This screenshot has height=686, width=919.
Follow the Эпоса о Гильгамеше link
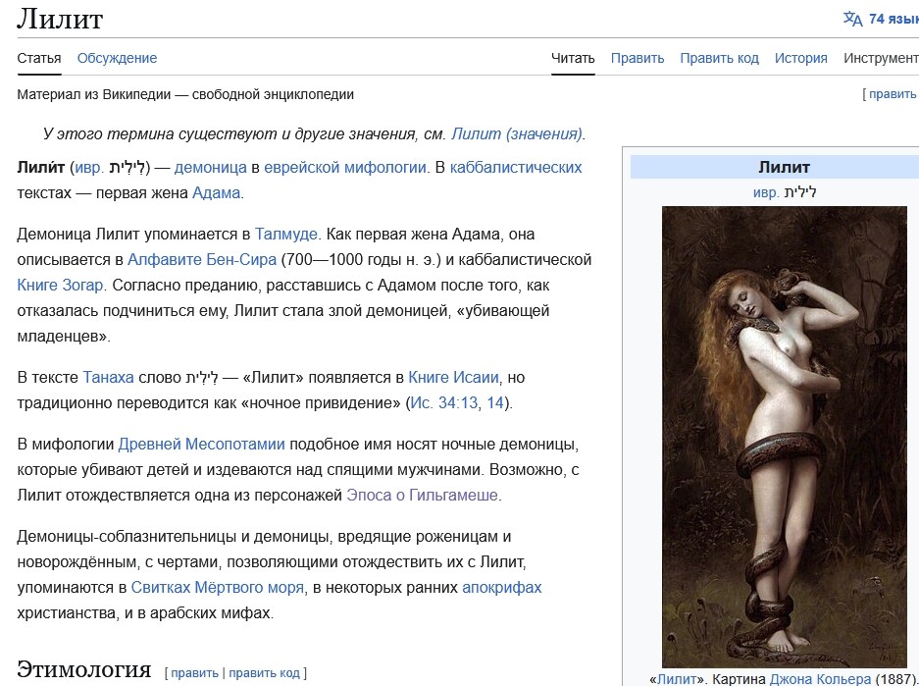point(422,495)
